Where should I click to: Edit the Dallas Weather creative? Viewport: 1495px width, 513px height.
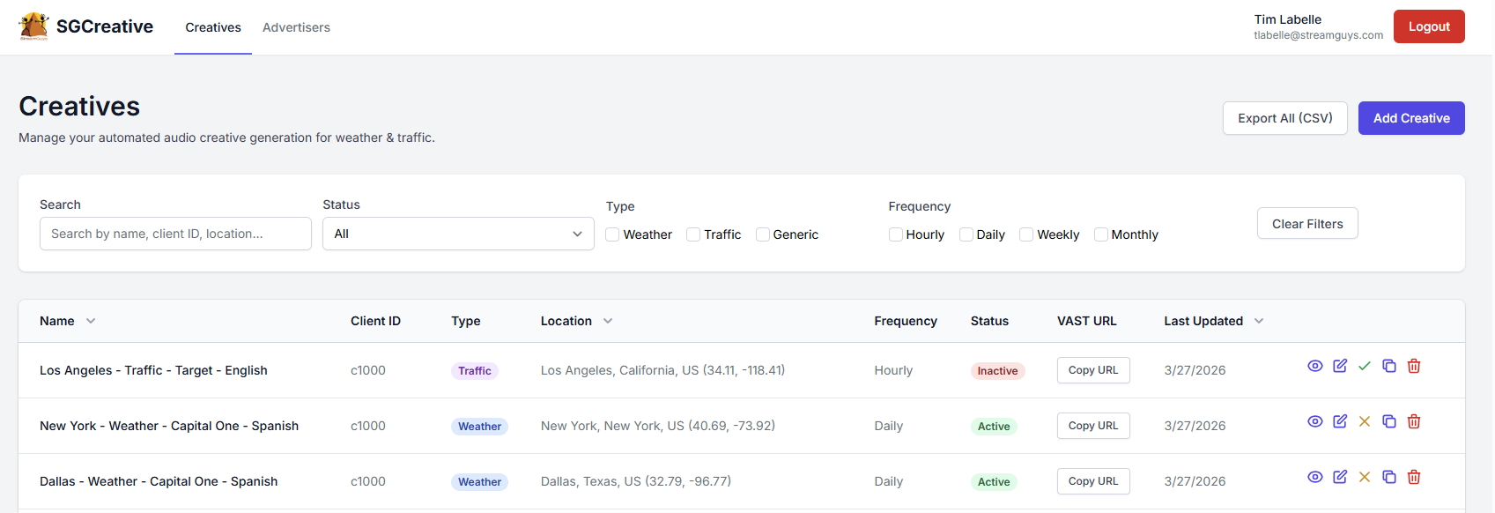(1339, 477)
